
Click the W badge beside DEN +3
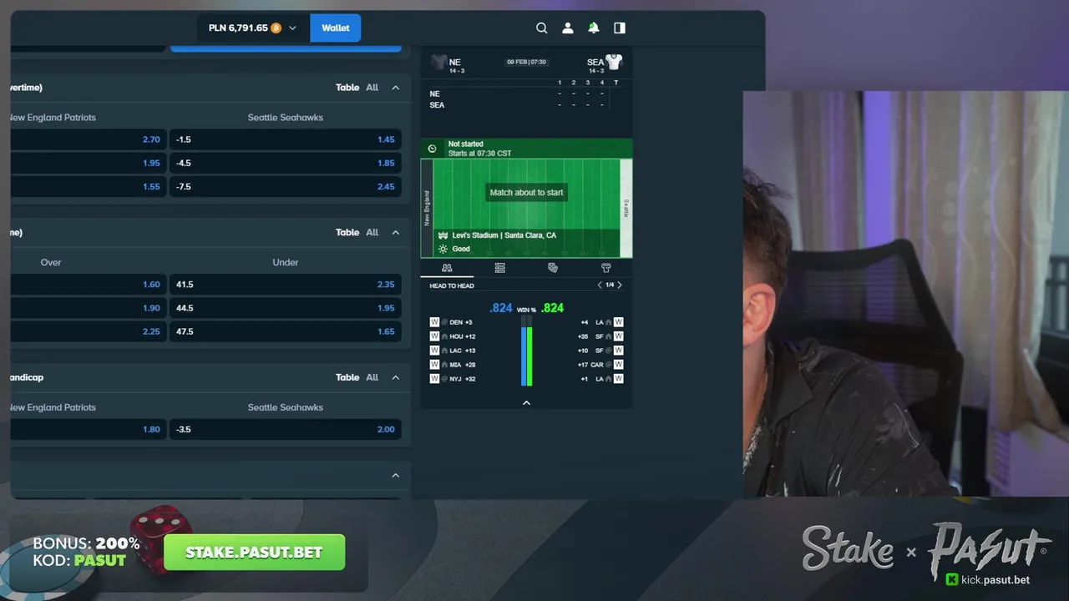tap(434, 322)
